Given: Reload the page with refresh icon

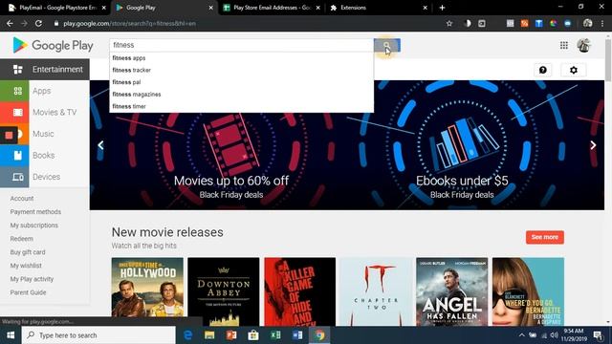Looking at the screenshot, I should click(x=38, y=23).
